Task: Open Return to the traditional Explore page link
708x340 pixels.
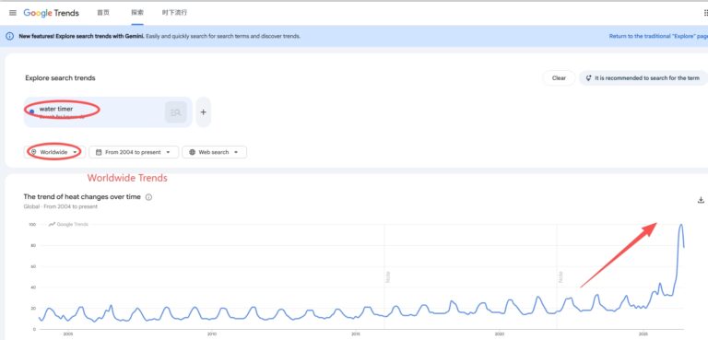Action: [658, 36]
